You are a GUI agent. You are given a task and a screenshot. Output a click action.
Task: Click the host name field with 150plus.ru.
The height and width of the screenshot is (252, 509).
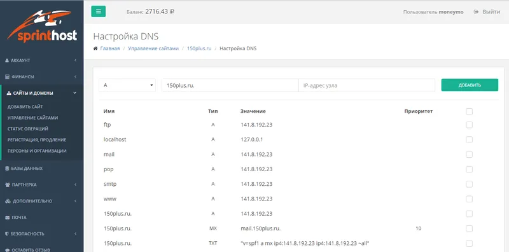(230, 85)
